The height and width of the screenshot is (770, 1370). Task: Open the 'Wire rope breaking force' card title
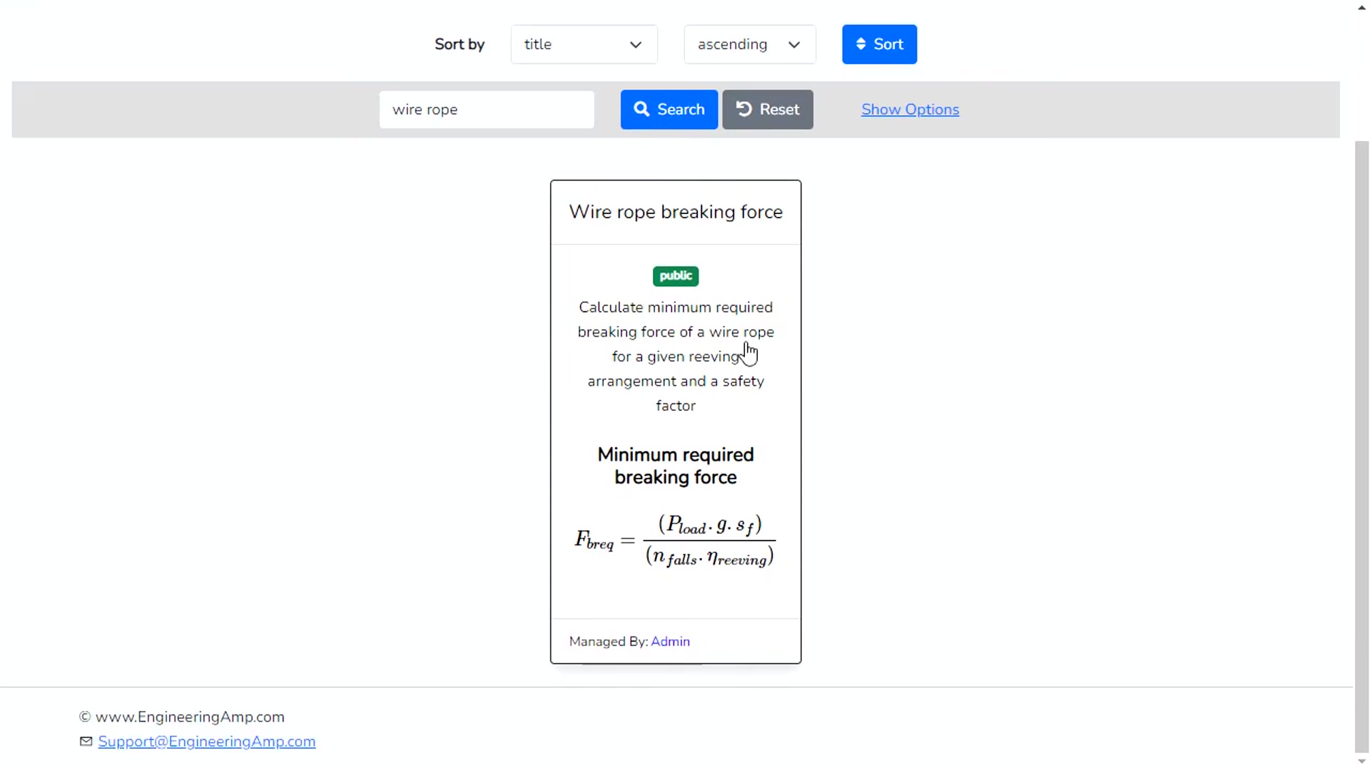(x=675, y=212)
